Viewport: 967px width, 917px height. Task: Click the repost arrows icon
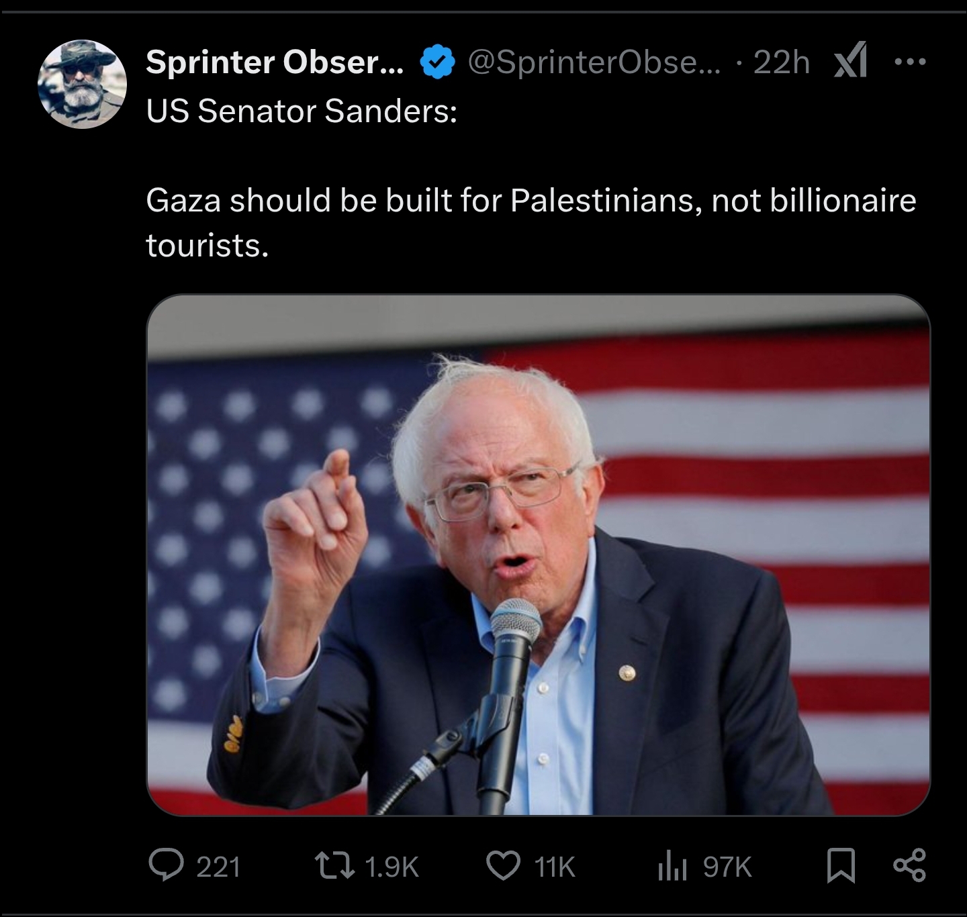[x=335, y=866]
